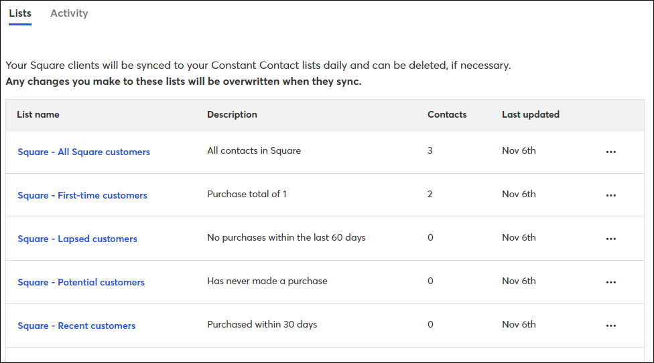Click Nov 6th date in Potential customers row
The width and height of the screenshot is (654, 363).
click(519, 281)
